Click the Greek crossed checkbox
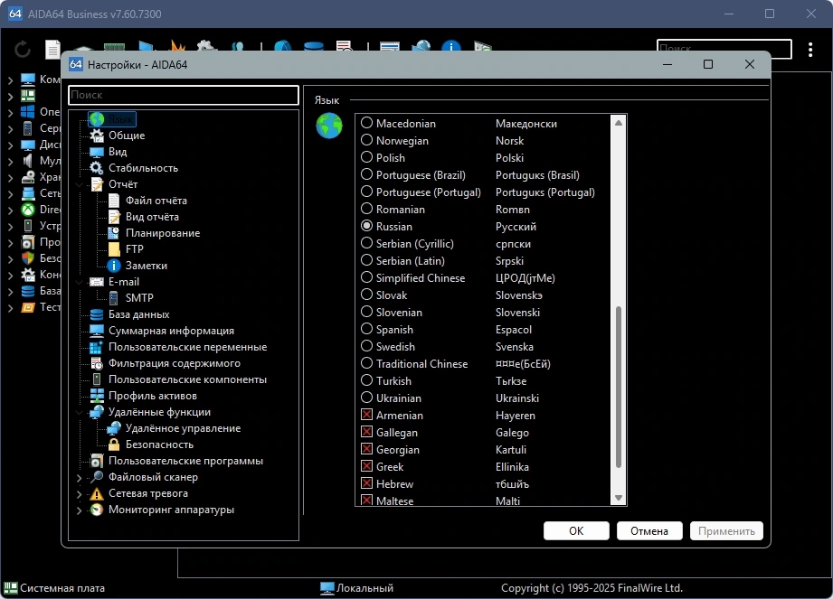 [x=366, y=466]
